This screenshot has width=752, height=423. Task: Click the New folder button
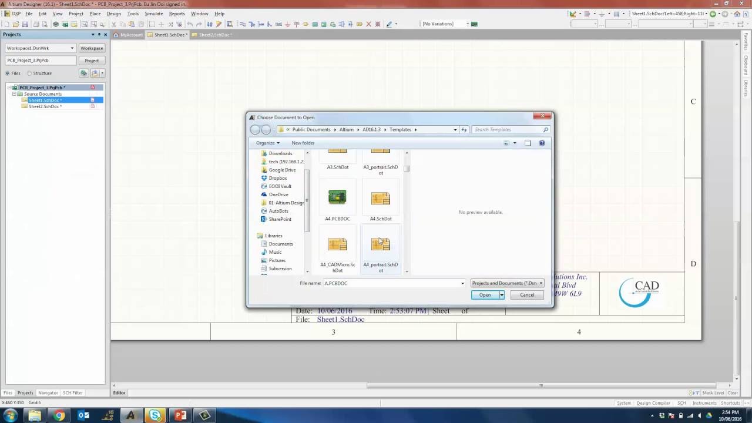(x=303, y=143)
